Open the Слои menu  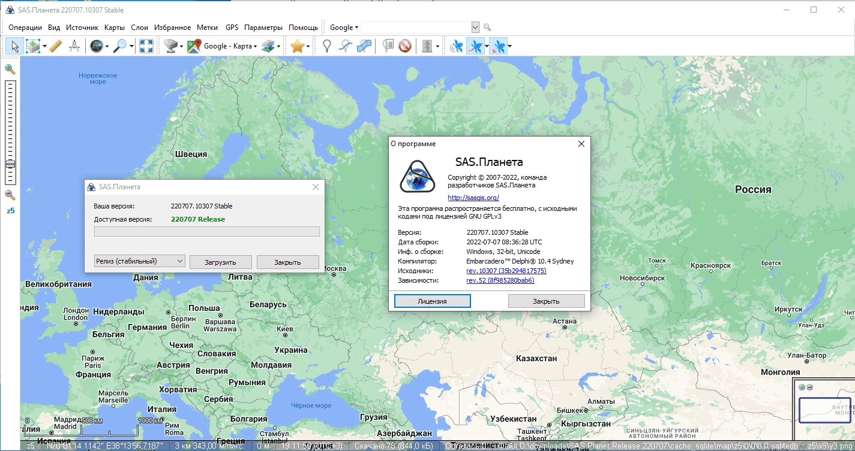[x=139, y=28]
